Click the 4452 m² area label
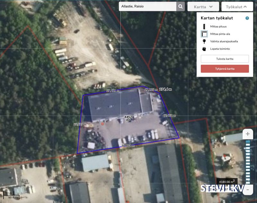 pos(128,118)
